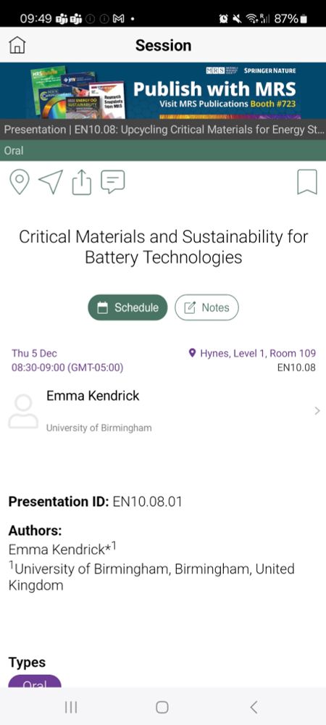
Task: Tap the purple Oral type tag
Action: point(35,681)
